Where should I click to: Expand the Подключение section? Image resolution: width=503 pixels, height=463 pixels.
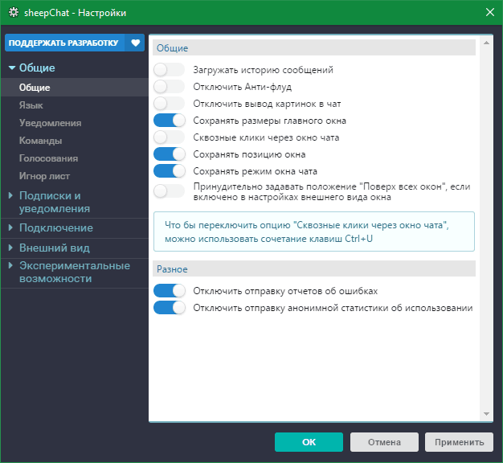point(10,227)
